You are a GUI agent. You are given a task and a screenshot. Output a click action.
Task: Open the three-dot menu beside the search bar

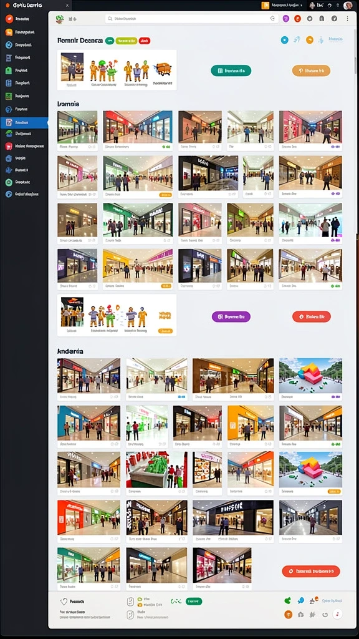[347, 19]
